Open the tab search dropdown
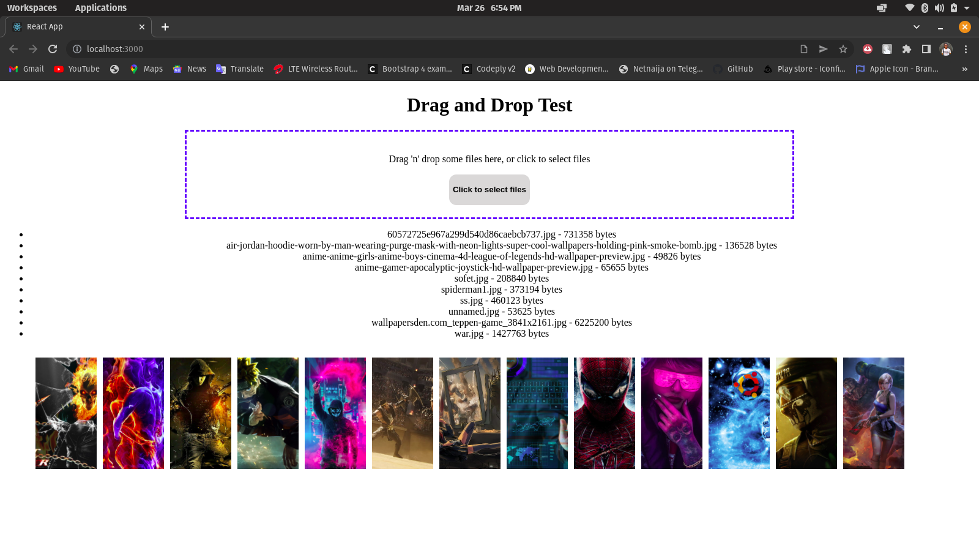This screenshot has width=979, height=551. (917, 27)
